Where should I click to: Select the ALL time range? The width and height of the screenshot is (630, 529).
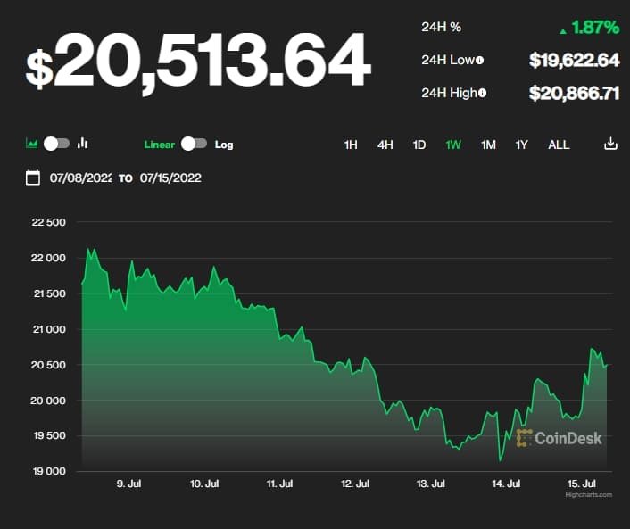559,145
